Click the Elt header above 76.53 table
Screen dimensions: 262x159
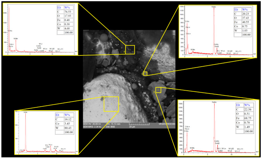pos(60,8)
